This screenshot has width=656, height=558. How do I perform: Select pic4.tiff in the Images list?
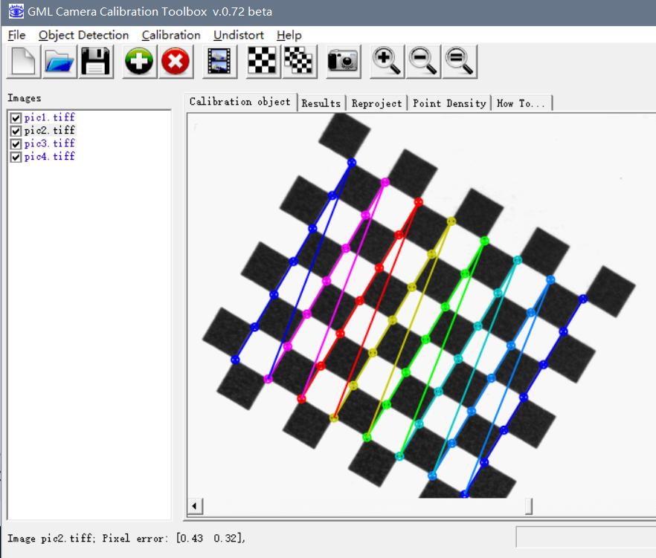click(x=49, y=156)
